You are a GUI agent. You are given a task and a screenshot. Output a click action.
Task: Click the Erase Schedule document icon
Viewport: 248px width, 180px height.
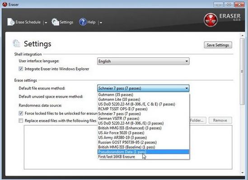point(11,22)
